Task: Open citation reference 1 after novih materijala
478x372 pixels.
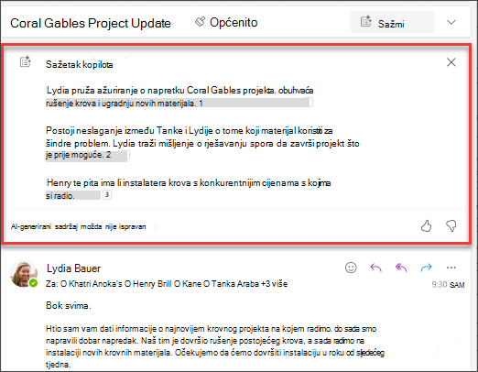Action: click(201, 104)
